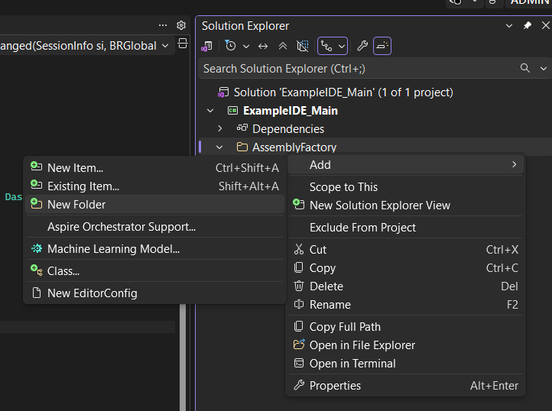The height and width of the screenshot is (411, 552).
Task: Click the editor ellipsis more options
Action: pos(163,25)
